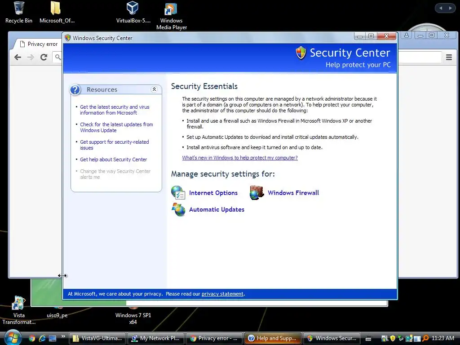
Task: Open the Microsoft_Of... folder on desktop
Action: 57,12
